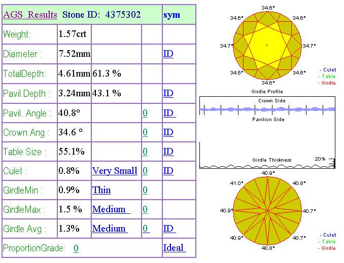344x263 pixels.
Task: Click the 0 grade in Crown.Ang row
Action: coord(145,132)
